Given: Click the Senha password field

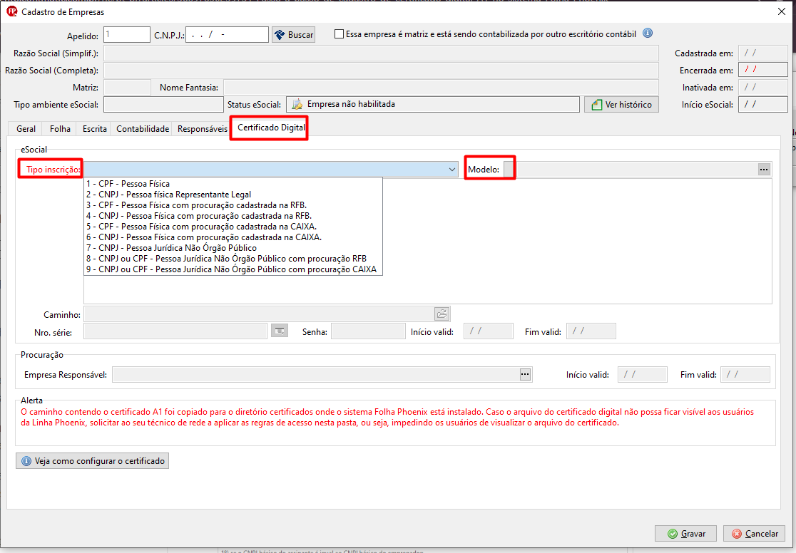Looking at the screenshot, I should [x=368, y=331].
